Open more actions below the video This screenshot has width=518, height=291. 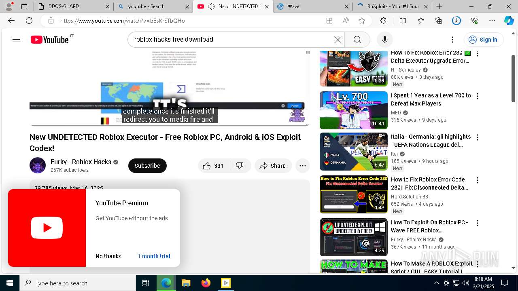[303, 166]
